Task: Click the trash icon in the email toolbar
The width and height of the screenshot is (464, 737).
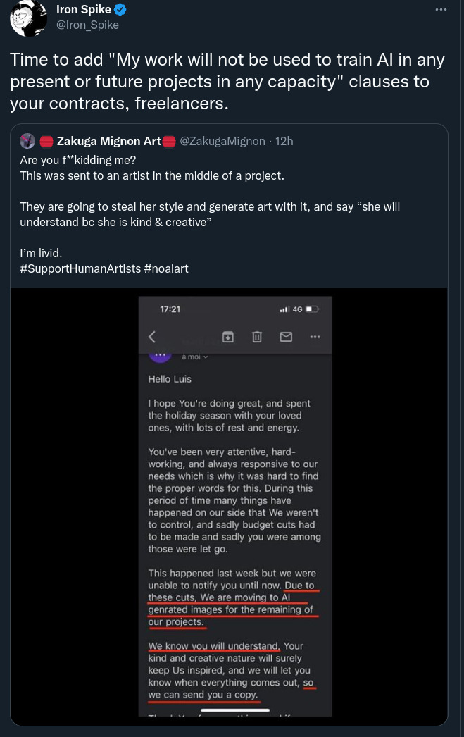Action: pyautogui.click(x=257, y=337)
